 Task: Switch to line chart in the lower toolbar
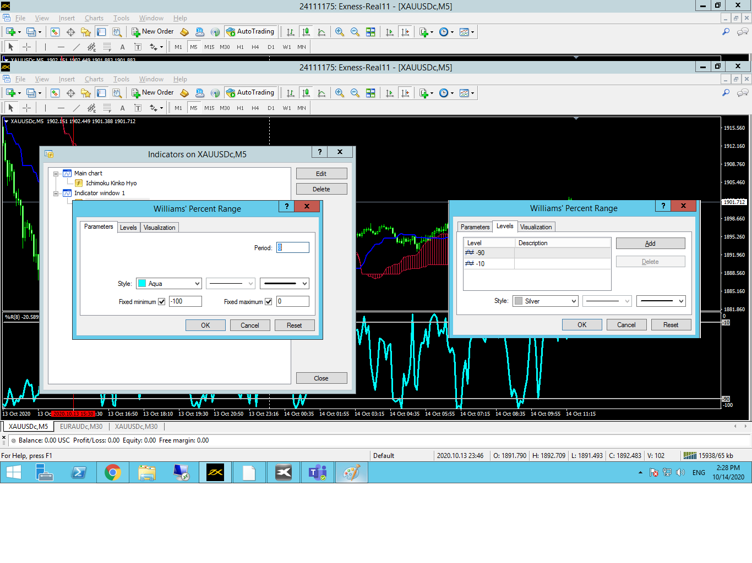321,93
